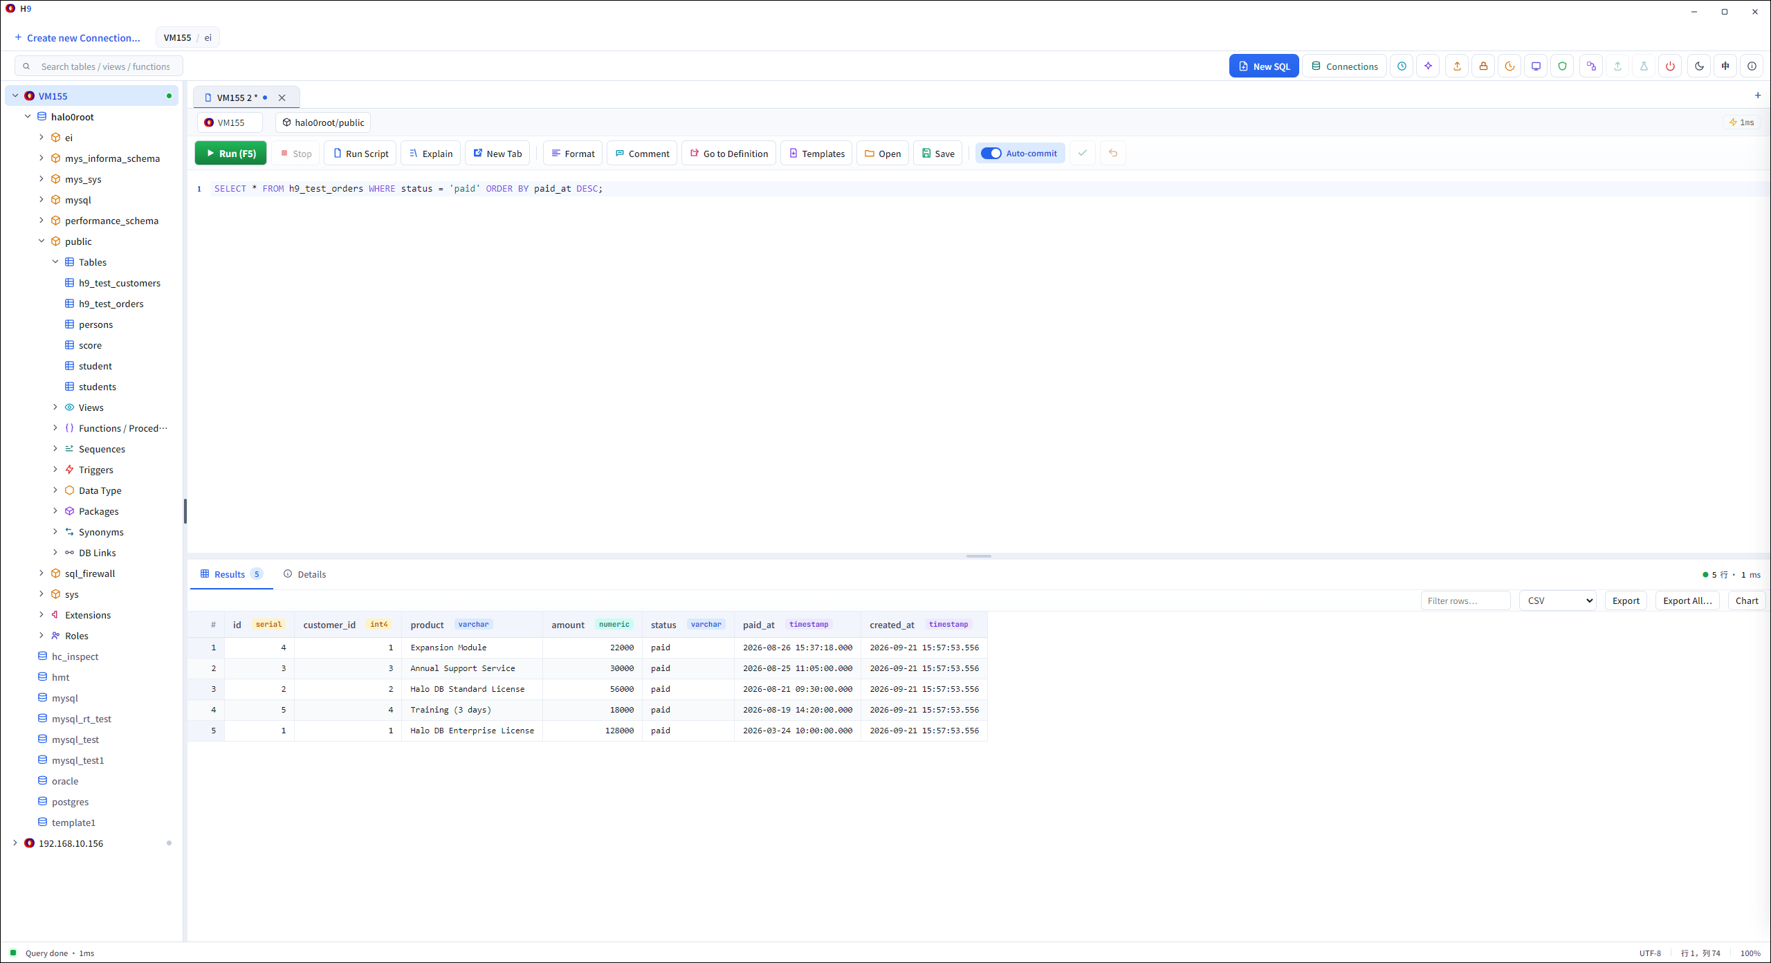Viewport: 1771px width, 963px height.
Task: Click the Explain button
Action: 431,154
